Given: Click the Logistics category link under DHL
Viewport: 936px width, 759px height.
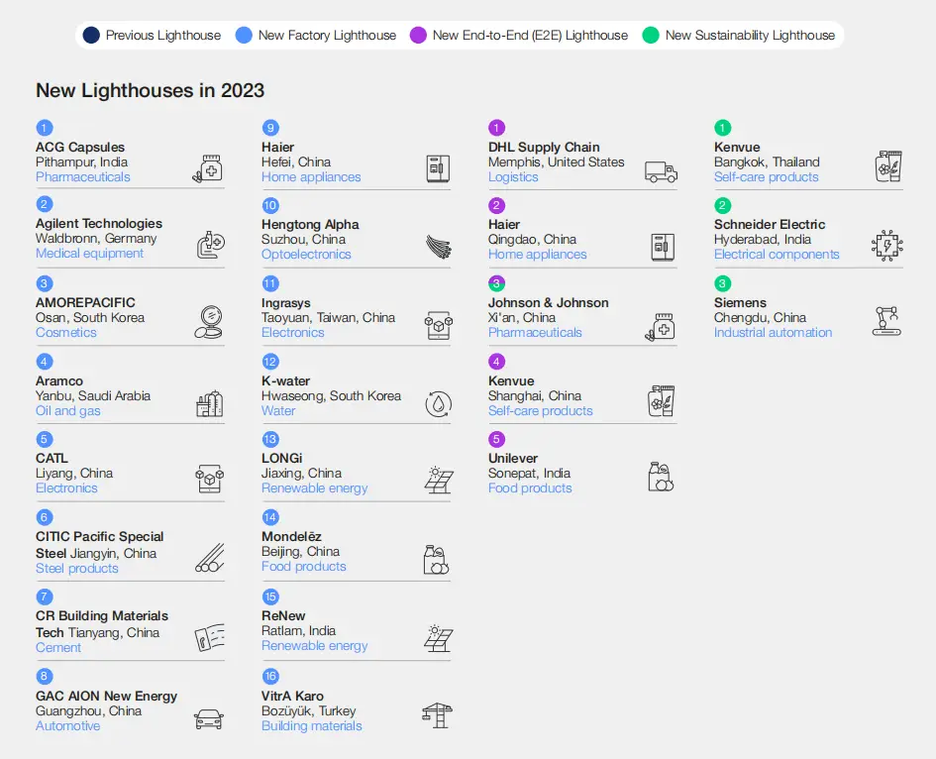Looking at the screenshot, I should click(513, 177).
